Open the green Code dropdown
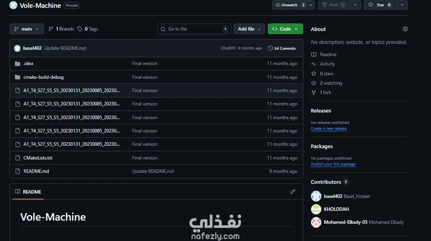This screenshot has height=241, width=431. click(285, 29)
